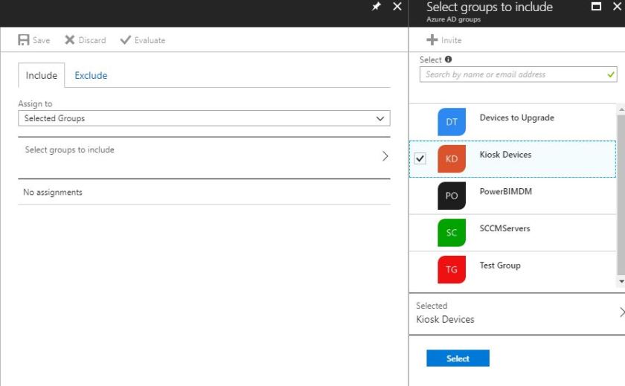Click the blue DT group avatar
The image size is (625, 386).
tap(452, 122)
